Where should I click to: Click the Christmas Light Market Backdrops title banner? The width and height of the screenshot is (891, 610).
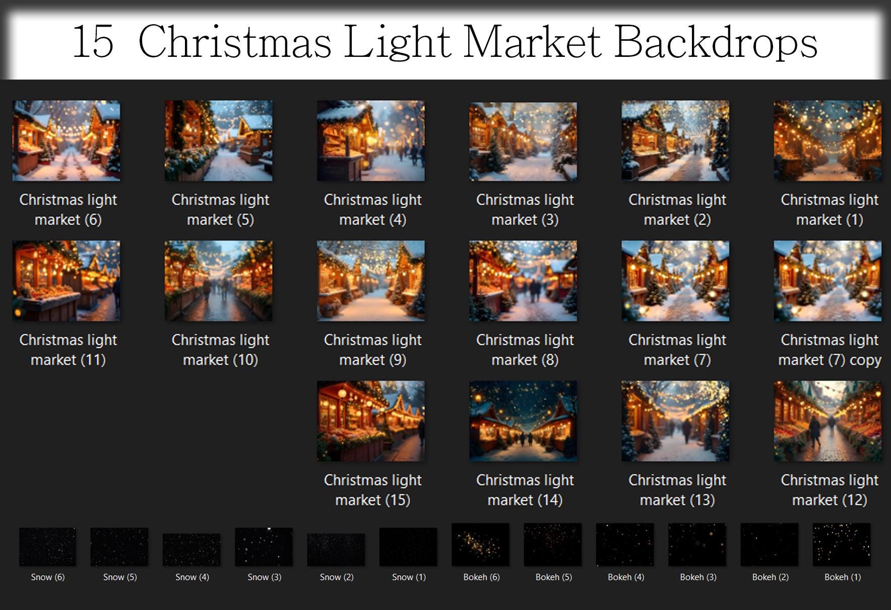[445, 42]
